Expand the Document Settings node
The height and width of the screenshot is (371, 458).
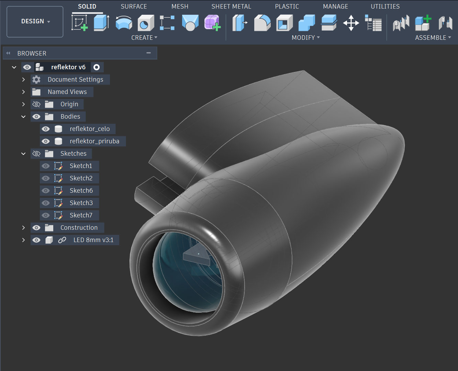click(23, 80)
